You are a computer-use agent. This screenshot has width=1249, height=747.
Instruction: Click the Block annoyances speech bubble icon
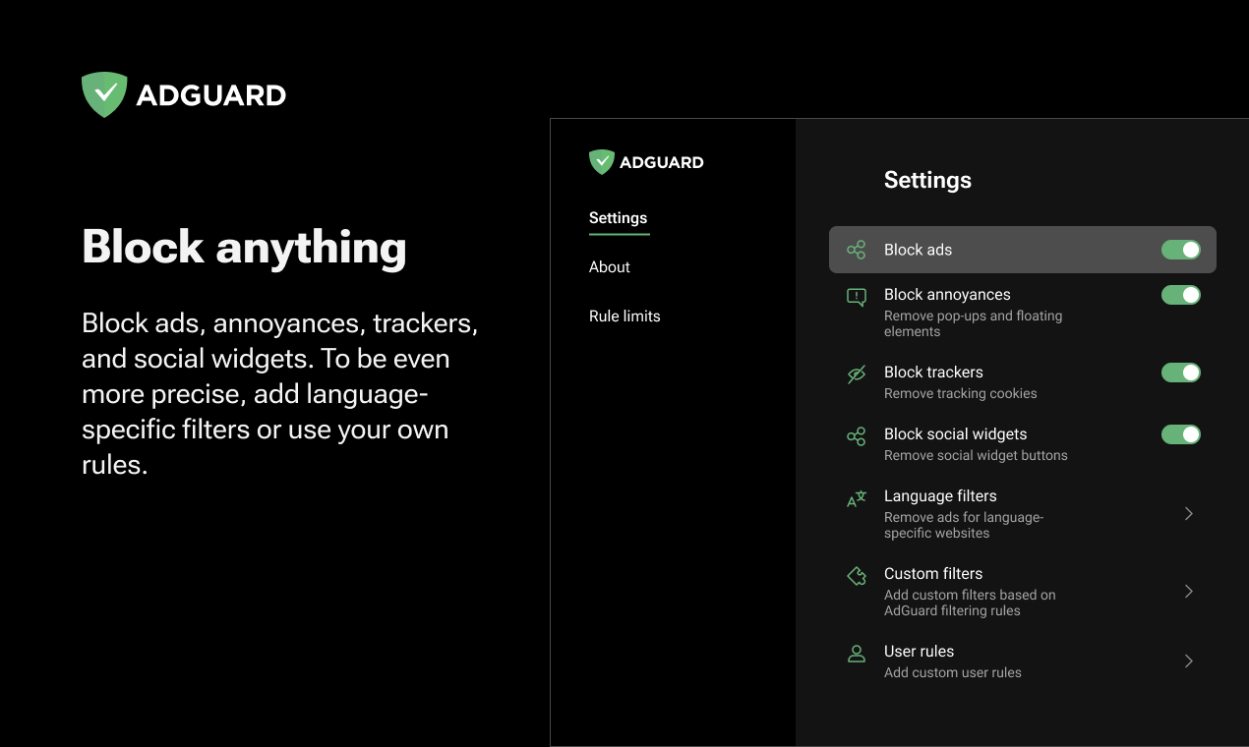point(857,297)
